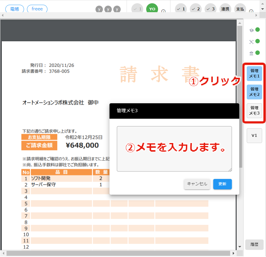This screenshot has height=257, width=266.
Task: Click the viewer horizontal scrollbar thumb
Action: [x=118, y=253]
